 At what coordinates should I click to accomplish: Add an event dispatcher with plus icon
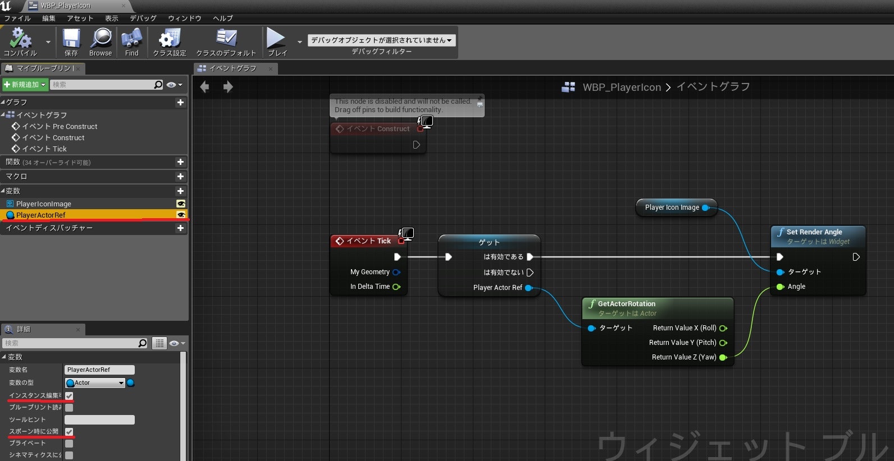(180, 228)
